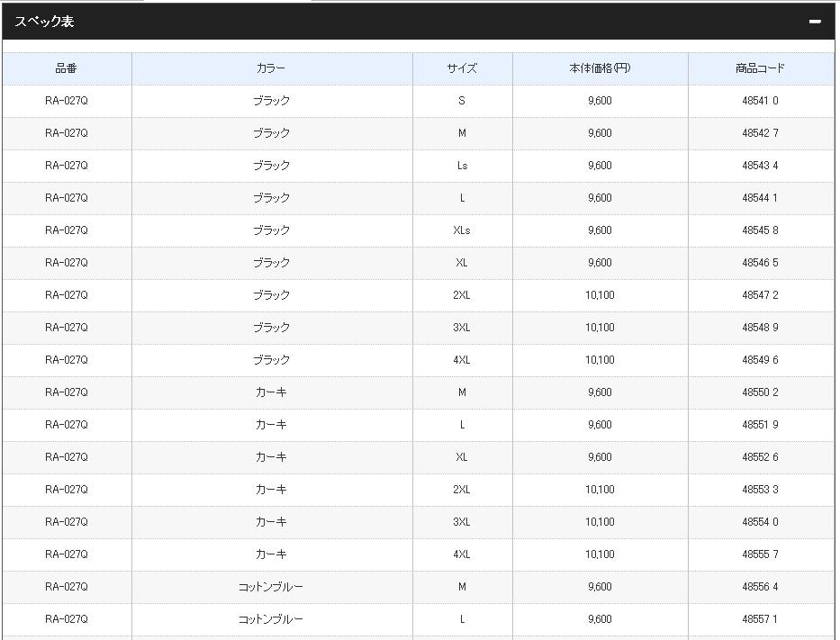The width and height of the screenshot is (840, 640).
Task: Click the スペック表 header title
Action: click(x=44, y=22)
